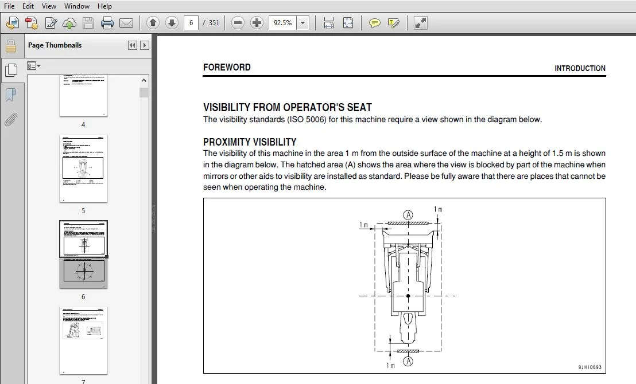The height and width of the screenshot is (384, 636).
Task: Open the Bookmarks panel icon
Action: pyautogui.click(x=11, y=95)
